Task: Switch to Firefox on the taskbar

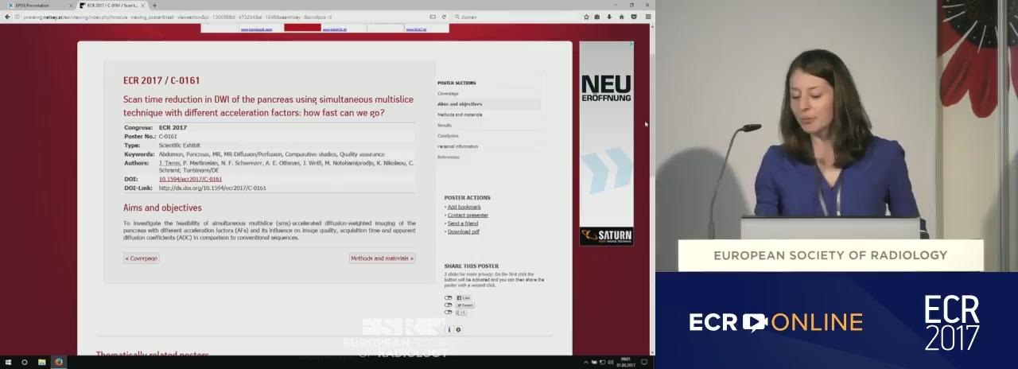Action: point(59,363)
